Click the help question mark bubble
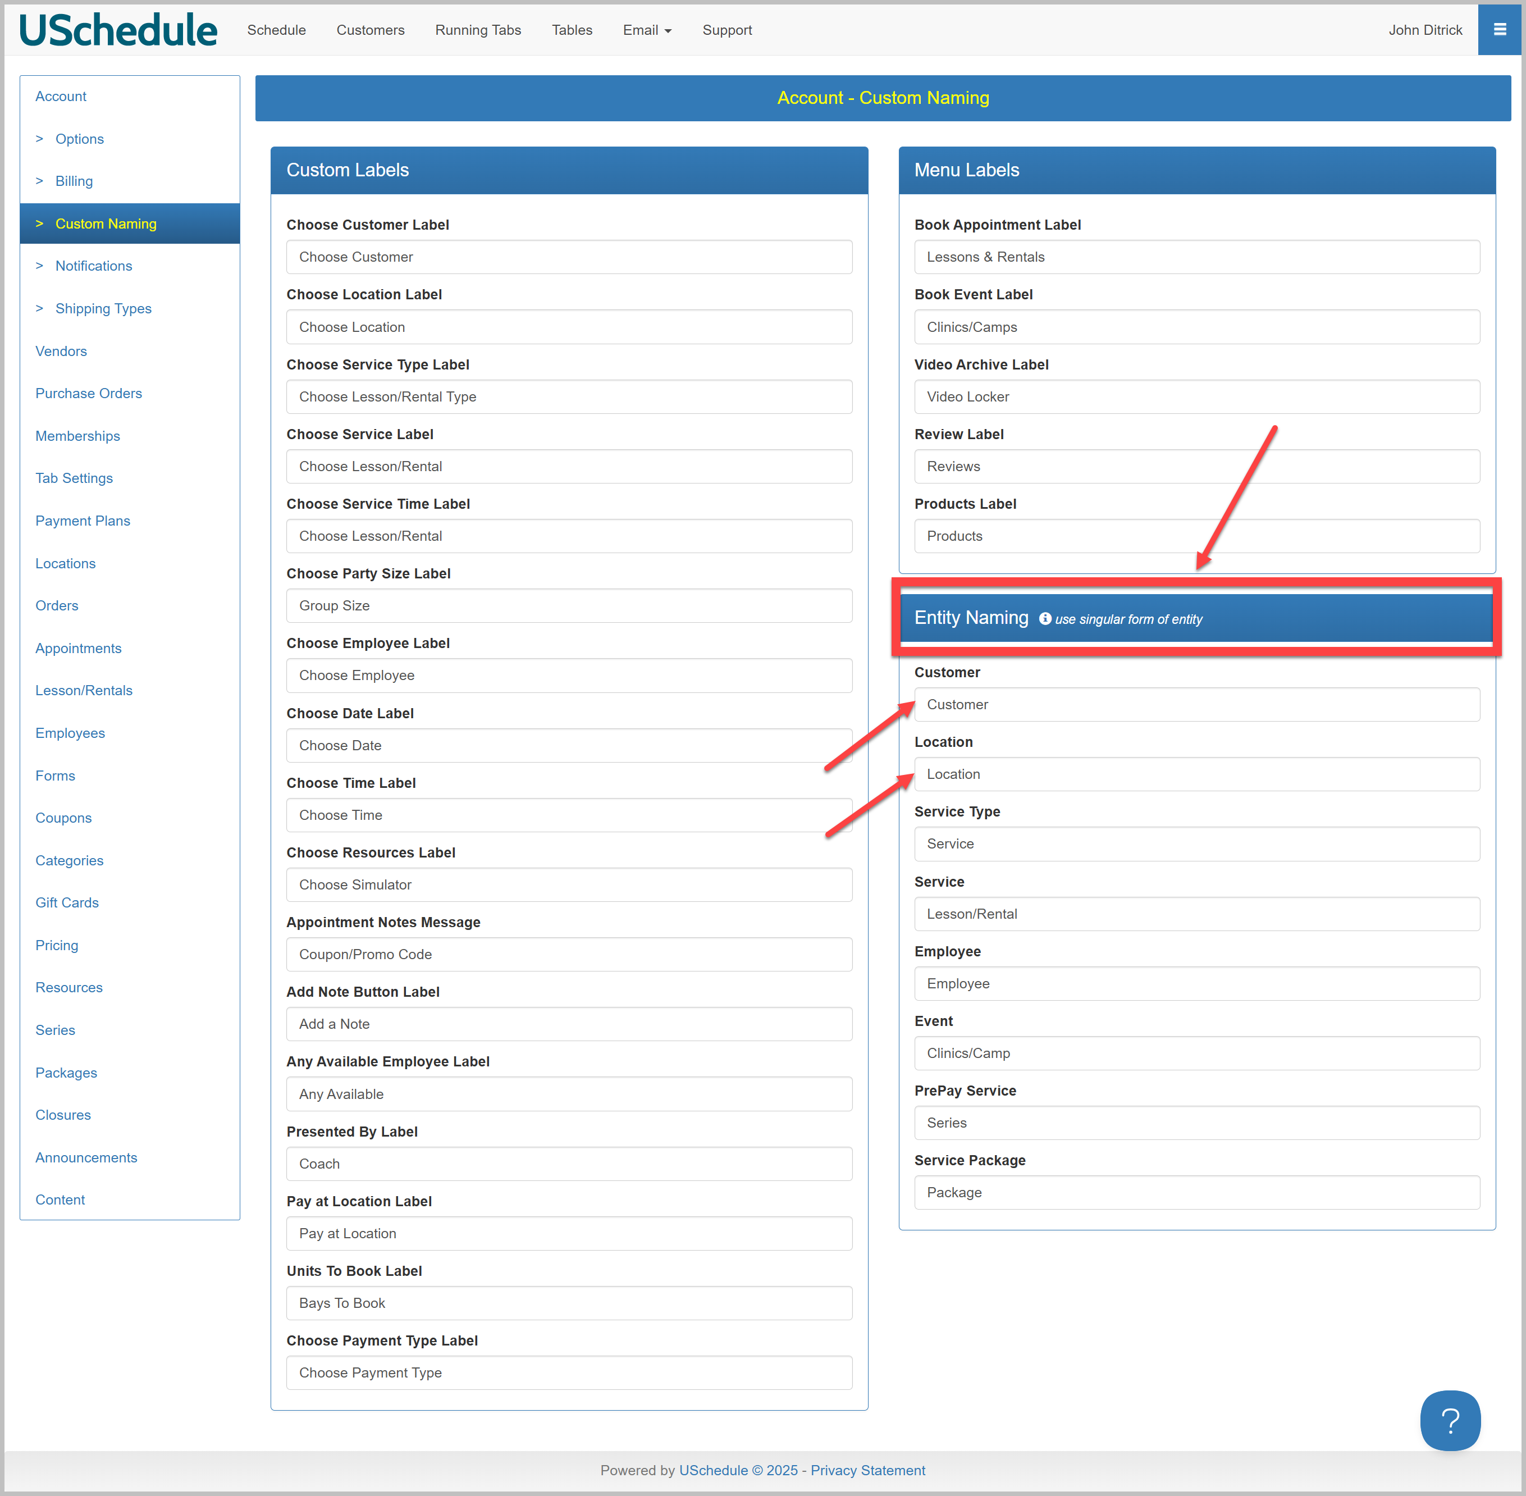Screen dimensions: 1526x1496 coord(1450,1420)
